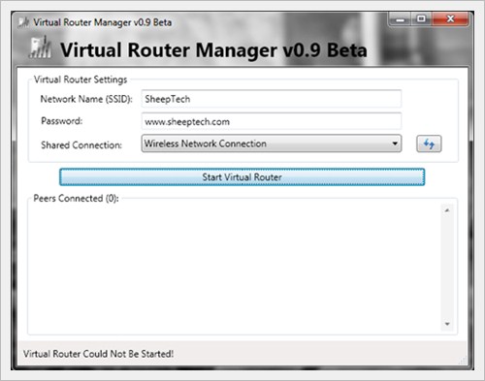This screenshot has height=381, width=485.
Task: Focus the Password input field
Action: (272, 121)
